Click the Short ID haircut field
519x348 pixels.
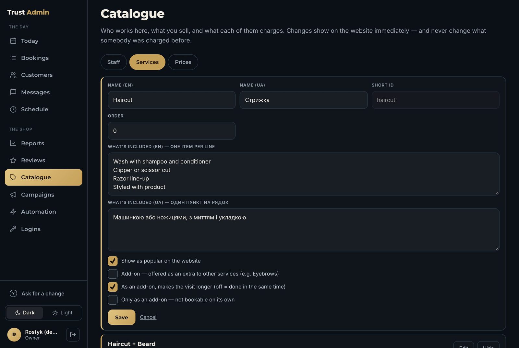coord(435,100)
